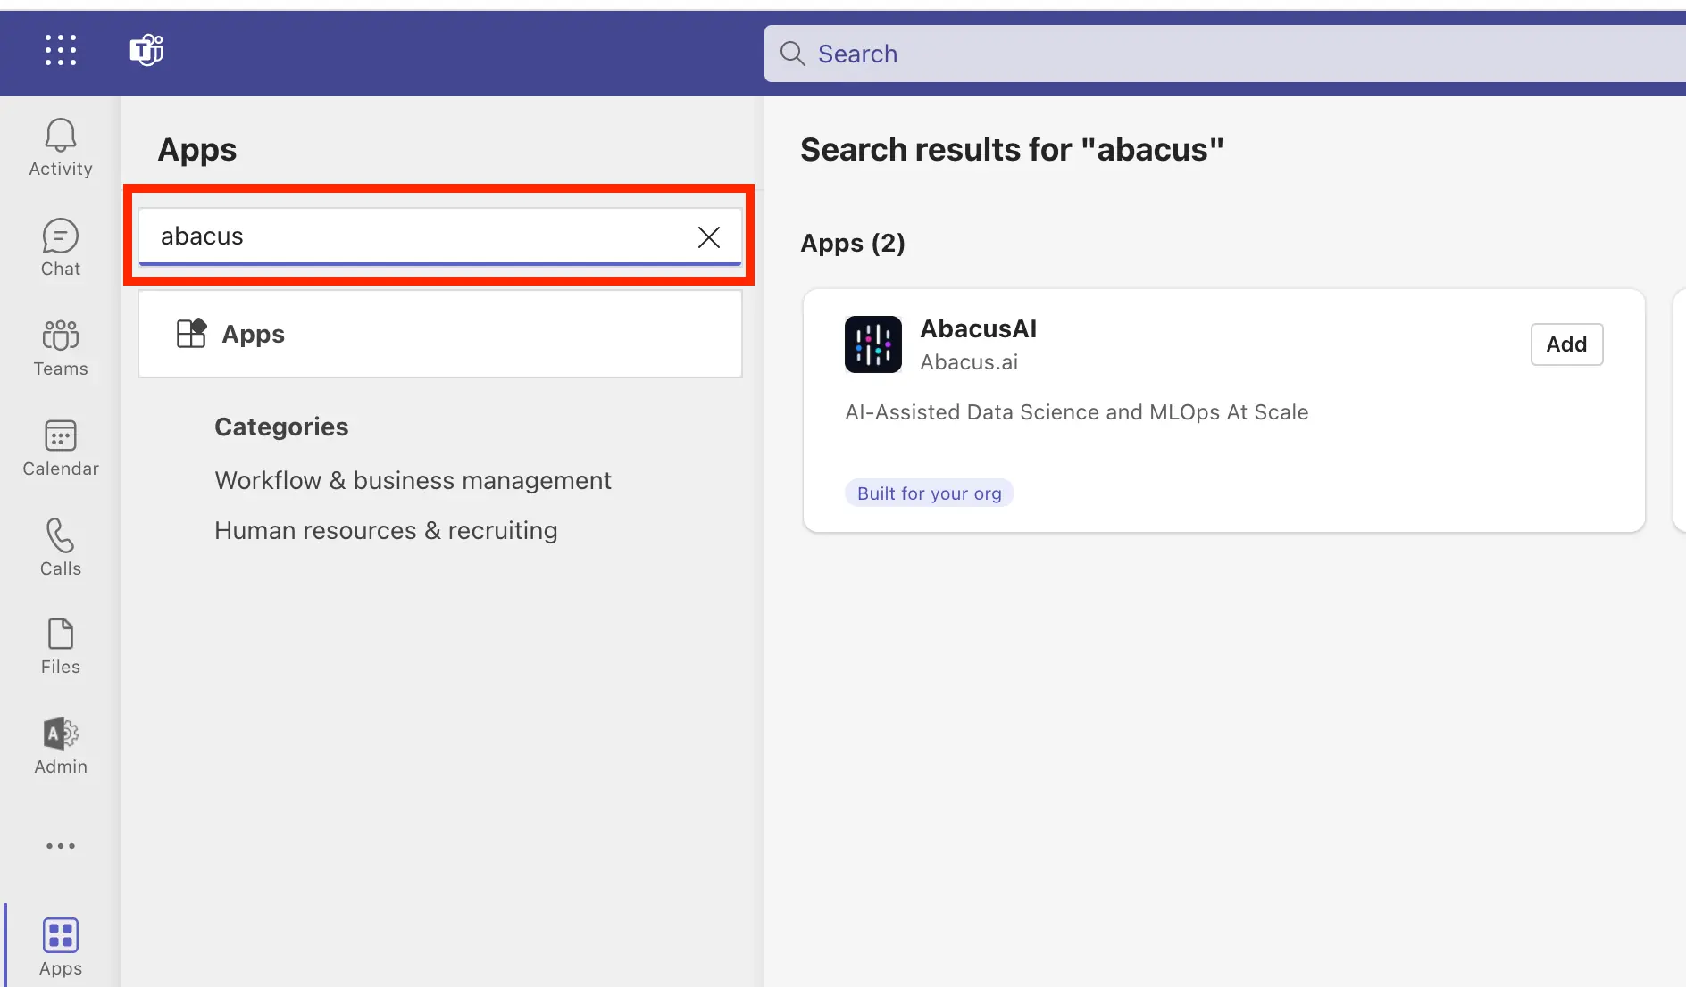Click the AbacusAI app logo
1686x987 pixels.
872,344
